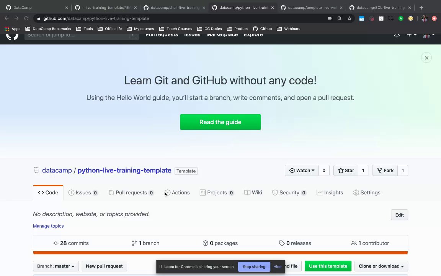Open the Wiki tab

[x=253, y=193]
